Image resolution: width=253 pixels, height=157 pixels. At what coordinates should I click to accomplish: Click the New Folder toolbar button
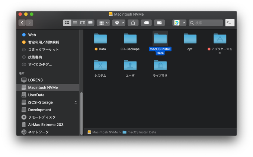pyautogui.click(x=159, y=23)
